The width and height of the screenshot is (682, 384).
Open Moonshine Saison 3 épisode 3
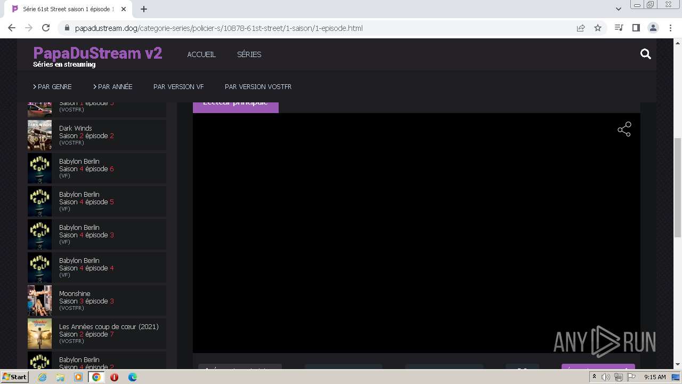(97, 300)
